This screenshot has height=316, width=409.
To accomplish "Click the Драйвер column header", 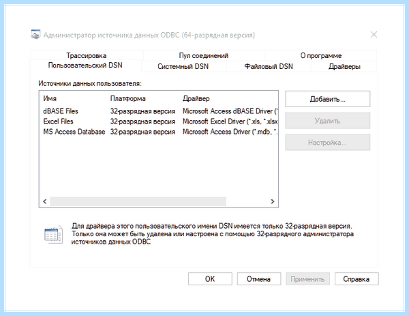I will click(196, 98).
